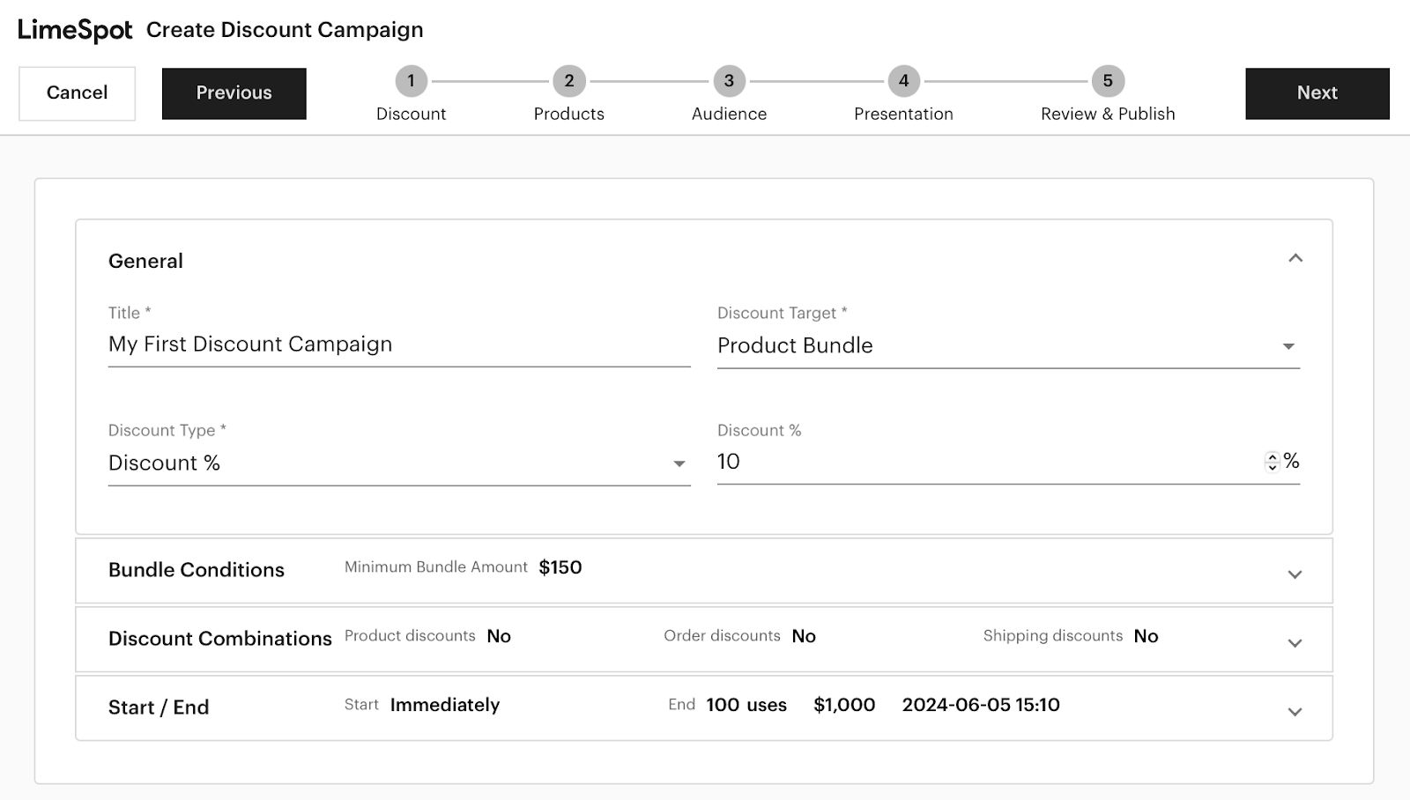The height and width of the screenshot is (800, 1410).
Task: Click the LimeSpot logo
Action: (75, 30)
